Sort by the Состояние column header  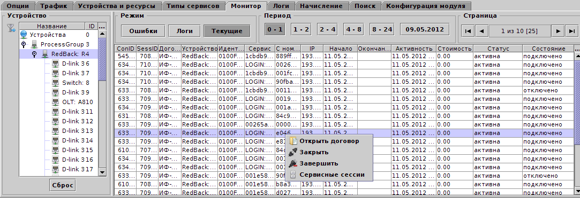[548, 49]
